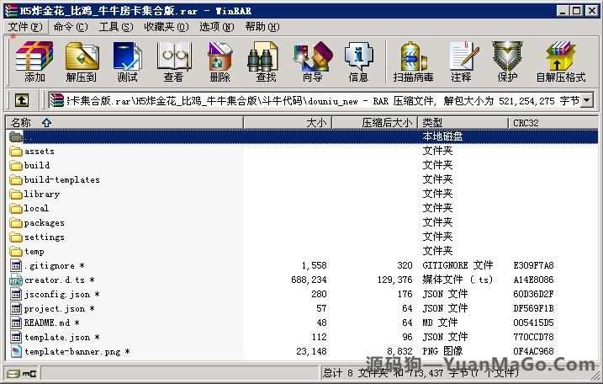603x384 pixels.
Task: Click the key icon in status bar
Action: point(29,373)
